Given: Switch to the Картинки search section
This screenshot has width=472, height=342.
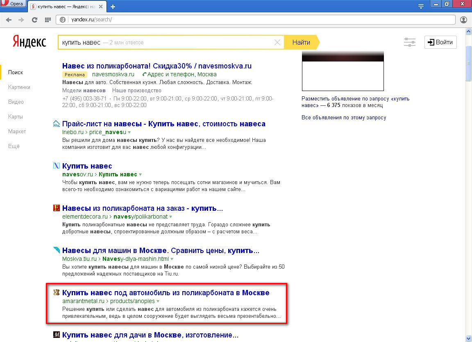Looking at the screenshot, I should [x=19, y=87].
